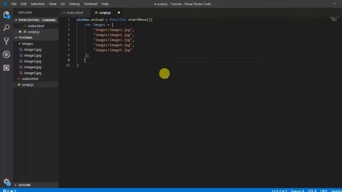Open the Manage gear icon

[6, 182]
